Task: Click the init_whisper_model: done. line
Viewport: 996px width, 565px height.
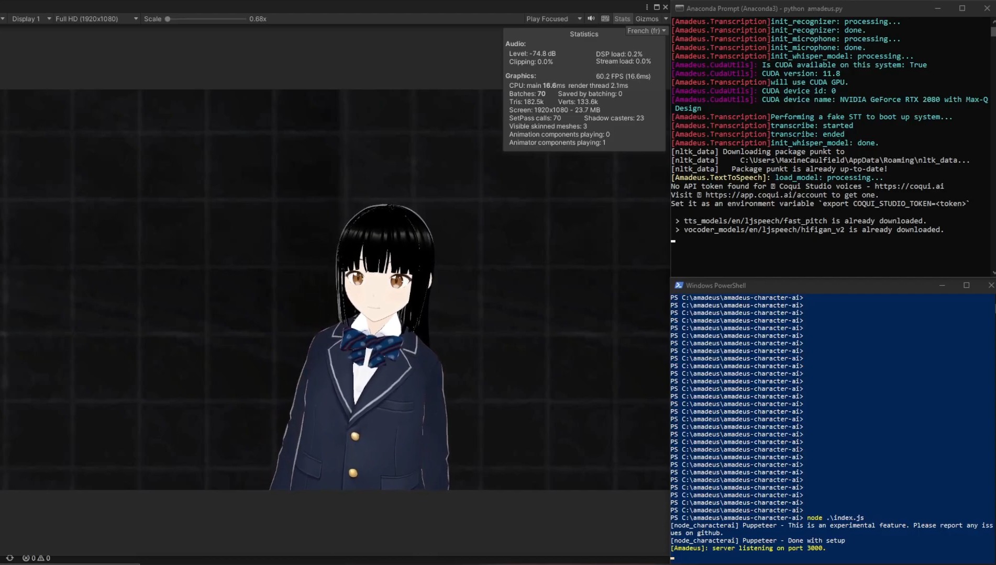Action: tap(775, 143)
